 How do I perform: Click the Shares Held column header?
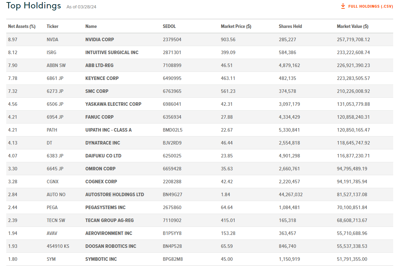click(x=290, y=26)
